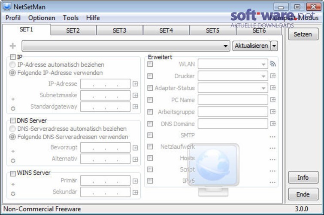
Task: Click the fetch-current-value icon beside Standardgateway
Action: [135, 107]
